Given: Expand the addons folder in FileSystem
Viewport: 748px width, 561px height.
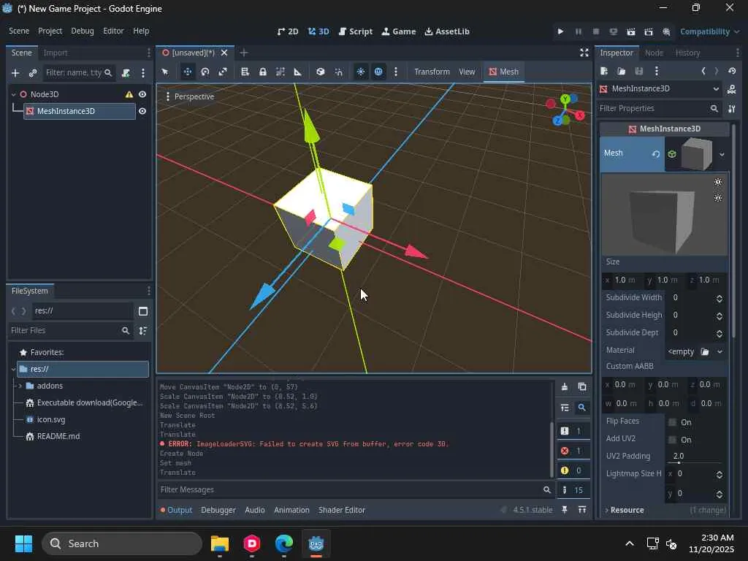Looking at the screenshot, I should point(20,386).
